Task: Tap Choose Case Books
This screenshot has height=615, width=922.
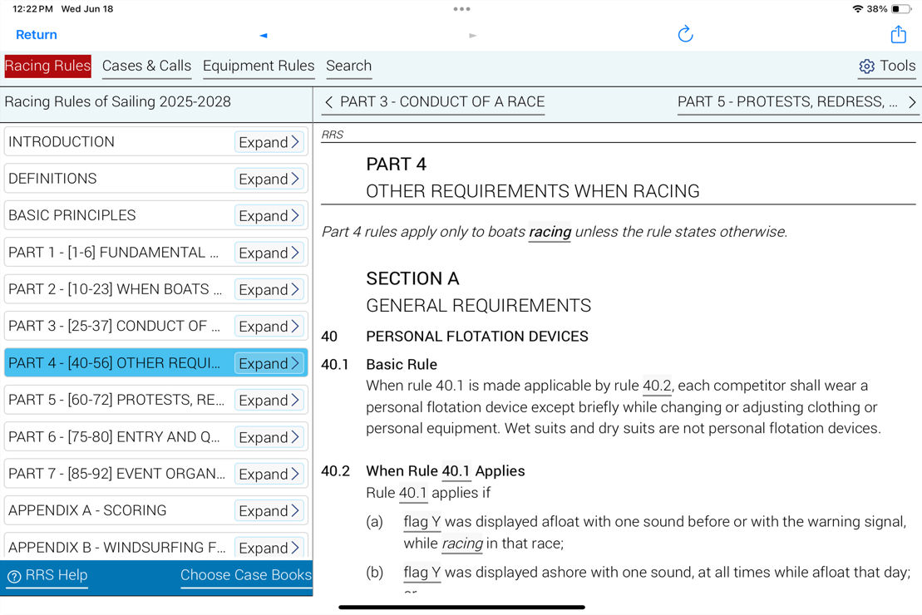Action: [246, 575]
